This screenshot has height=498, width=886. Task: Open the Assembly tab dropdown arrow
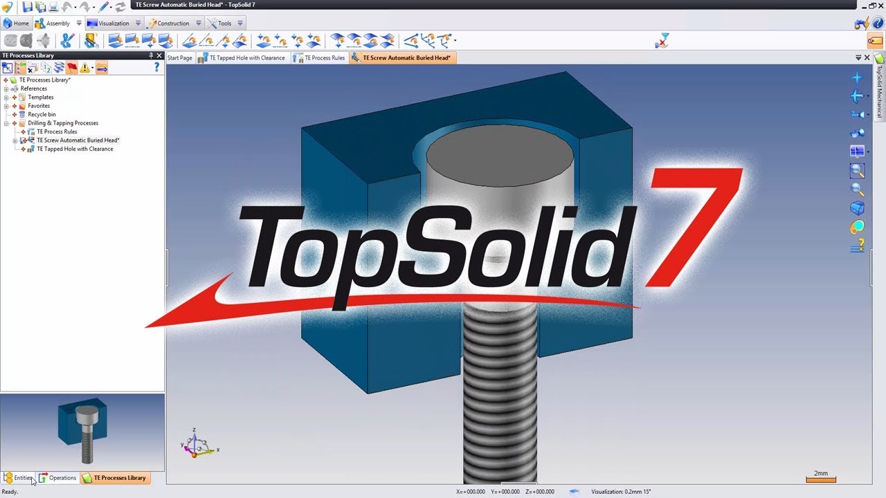(79, 23)
